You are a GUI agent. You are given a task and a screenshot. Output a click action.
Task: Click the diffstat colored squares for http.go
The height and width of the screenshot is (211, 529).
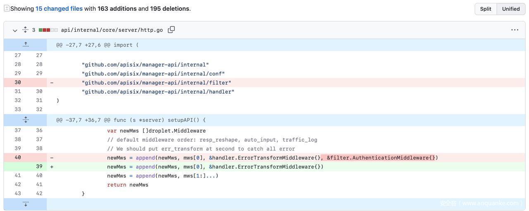click(48, 30)
